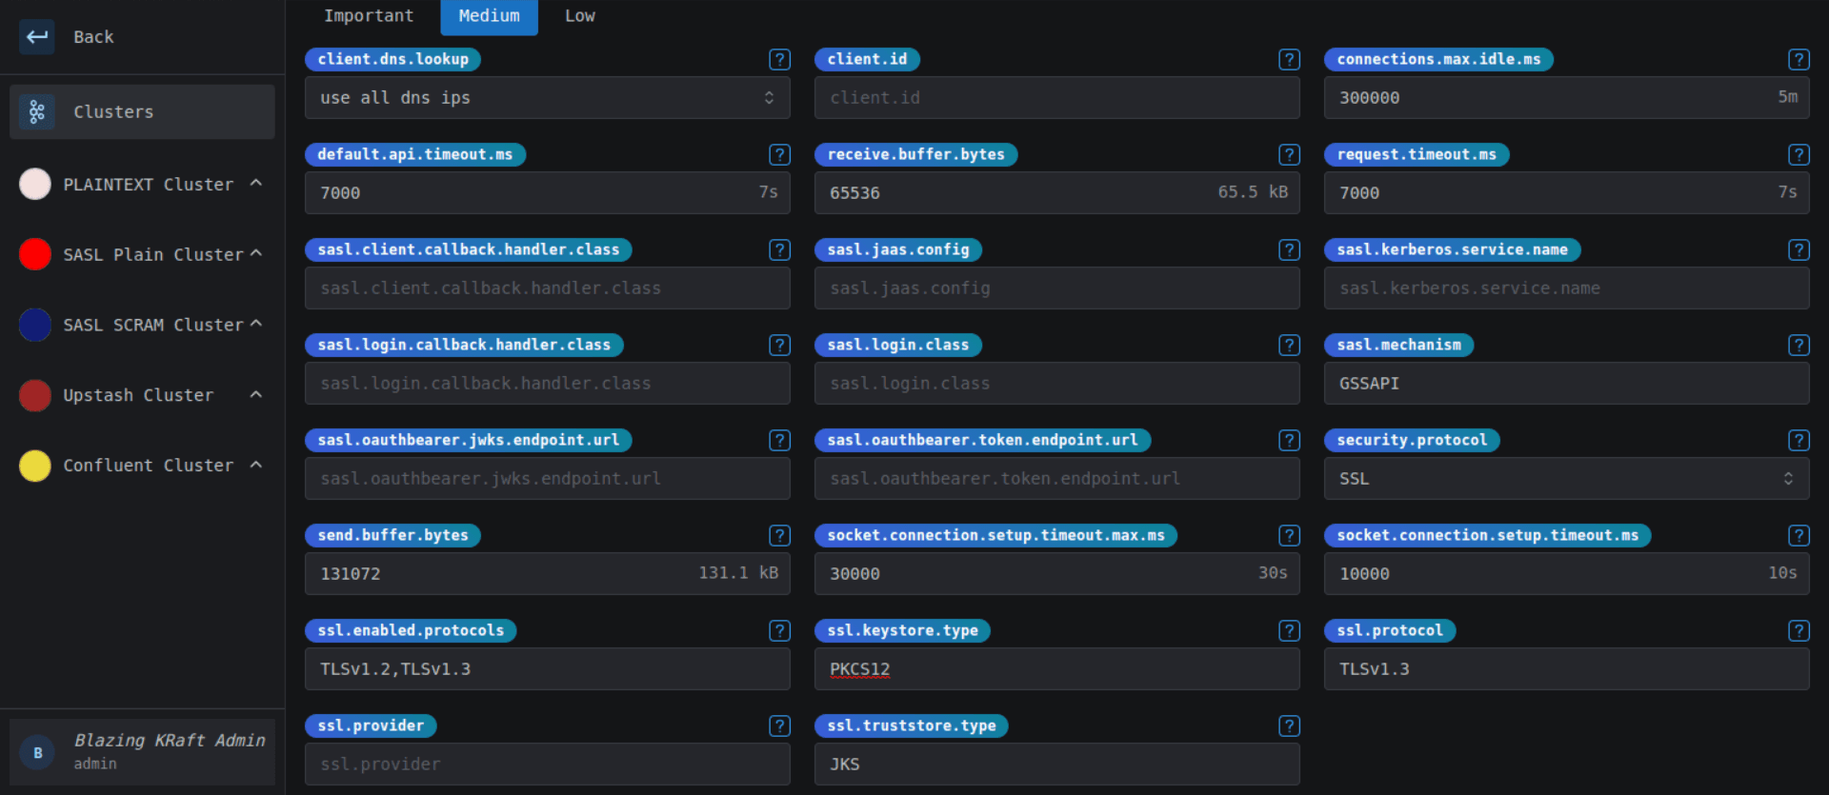Open help for ssl.protocol
This screenshot has height=795, width=1829.
coord(1799,630)
